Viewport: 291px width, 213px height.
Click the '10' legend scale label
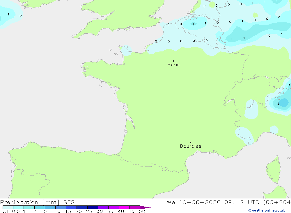58,211
